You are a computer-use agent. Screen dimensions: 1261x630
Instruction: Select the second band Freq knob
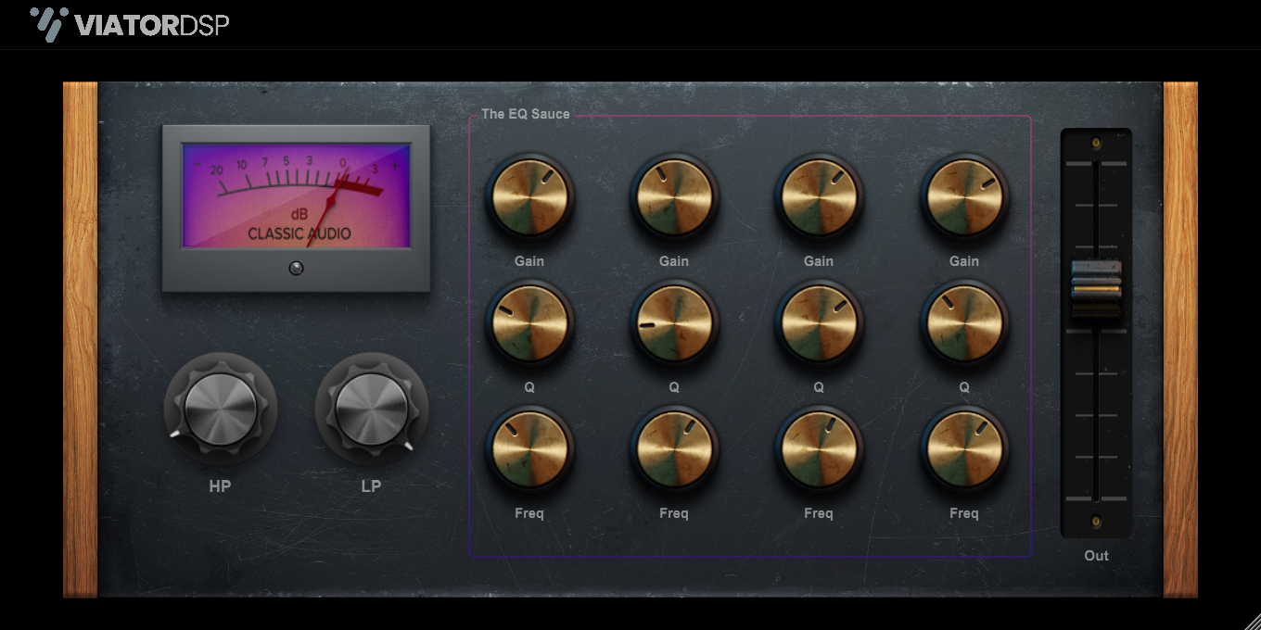[x=674, y=449]
